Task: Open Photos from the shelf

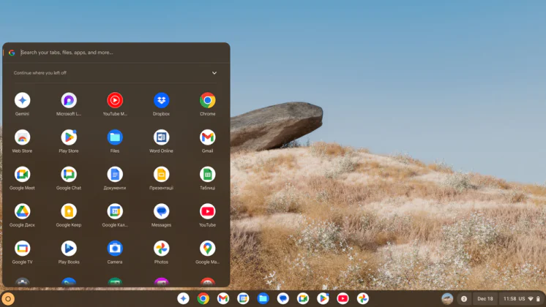Action: coord(363,298)
